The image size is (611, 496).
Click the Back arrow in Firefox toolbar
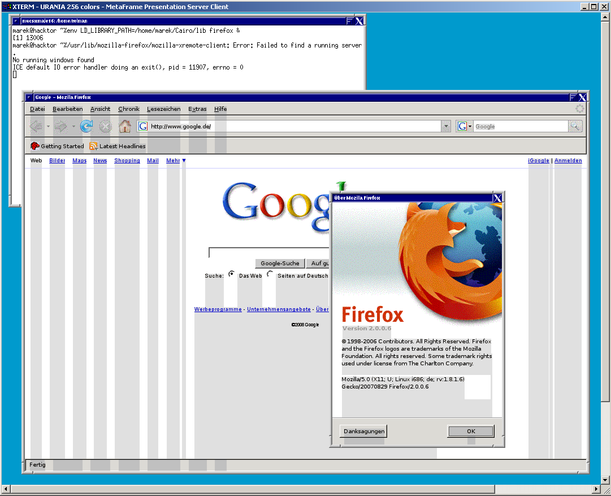36,127
